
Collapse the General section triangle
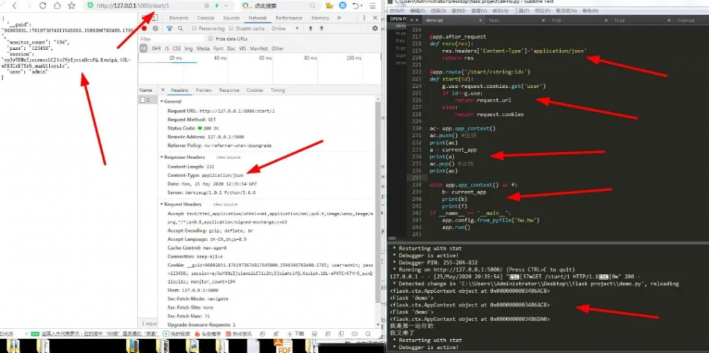pos(162,101)
